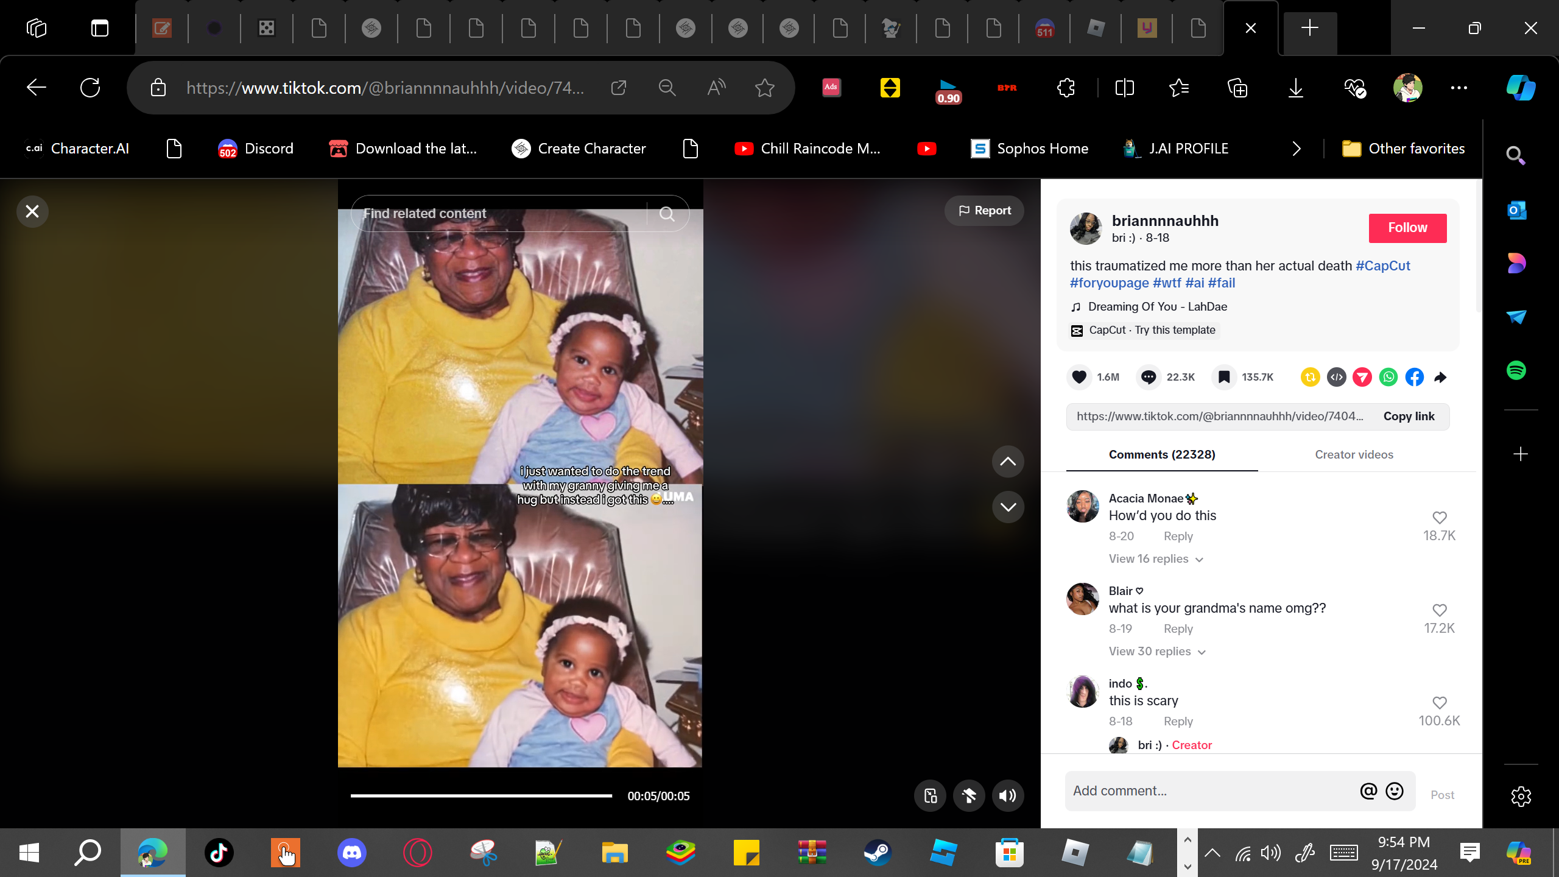This screenshot has height=877, width=1559.
Task: Like Acacia Monae's comment
Action: 1440,518
